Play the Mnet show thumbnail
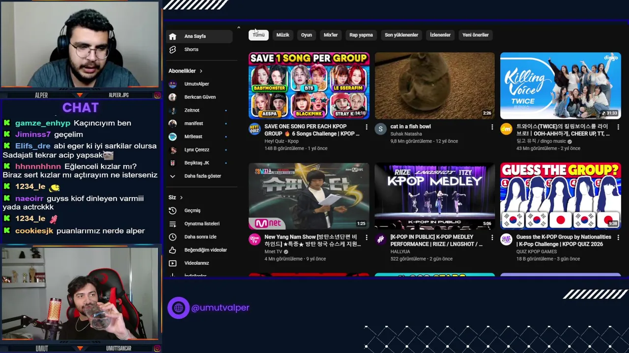 tap(309, 196)
